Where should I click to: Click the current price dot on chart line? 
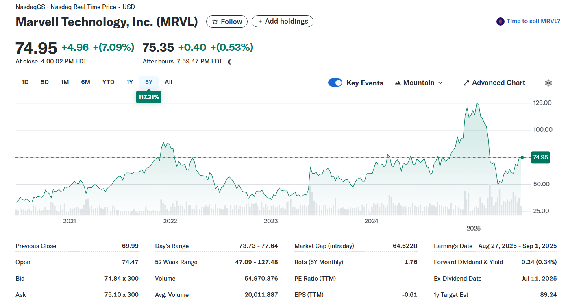[x=522, y=157]
